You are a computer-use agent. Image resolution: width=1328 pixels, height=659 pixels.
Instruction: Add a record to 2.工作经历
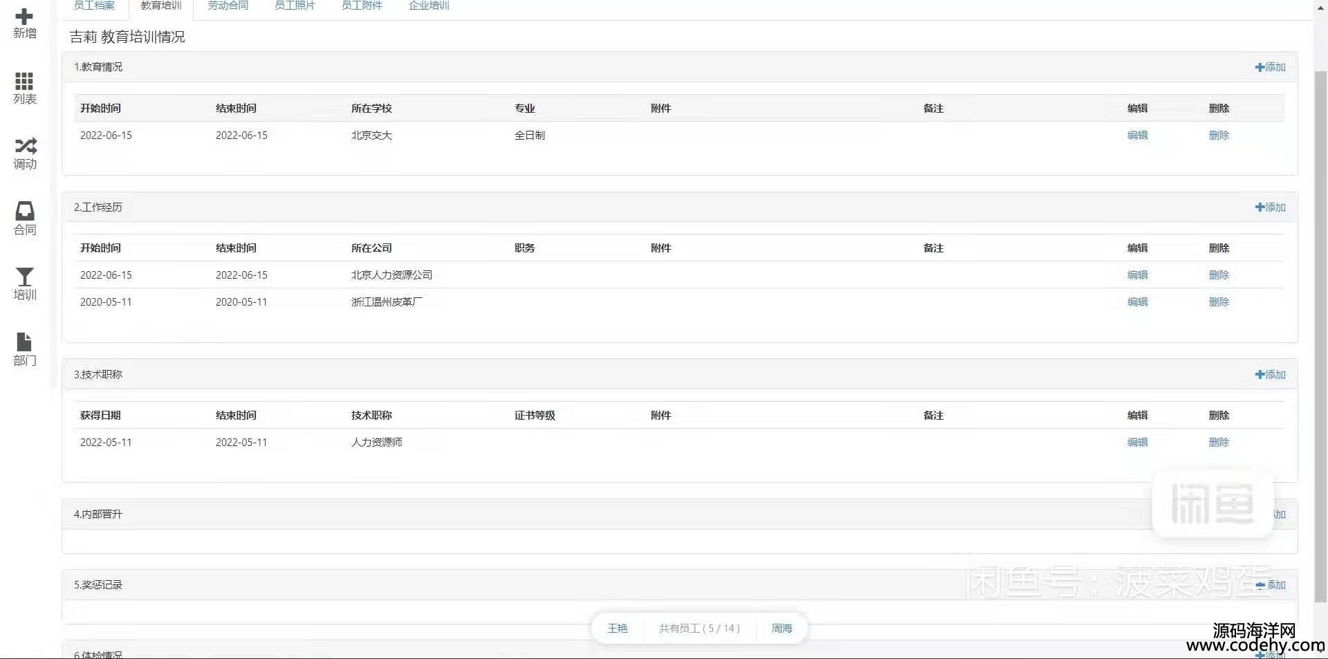tap(1270, 207)
